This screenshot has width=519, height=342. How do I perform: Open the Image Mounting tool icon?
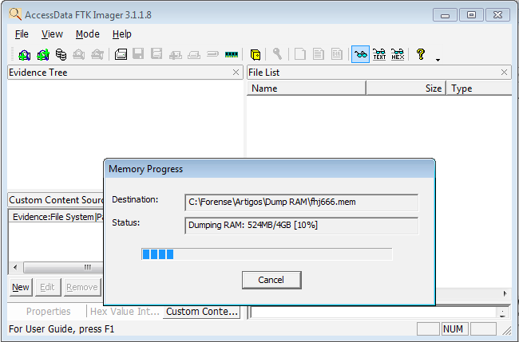click(x=61, y=54)
